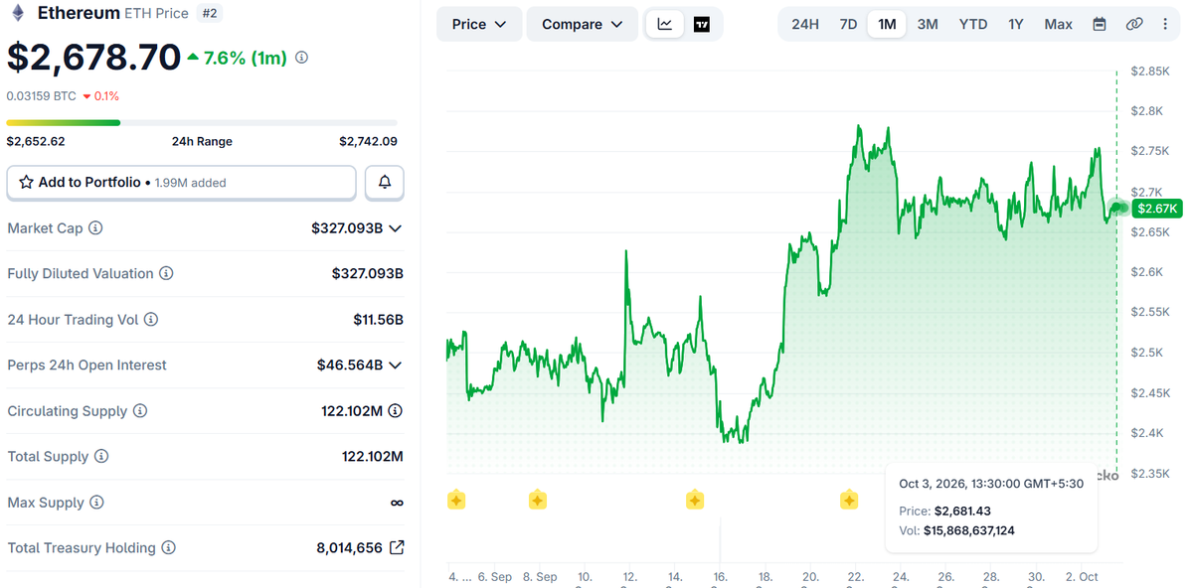Screen dimensions: 1193x588
Task: Click the $2,742.09 range high value
Action: 368,142
